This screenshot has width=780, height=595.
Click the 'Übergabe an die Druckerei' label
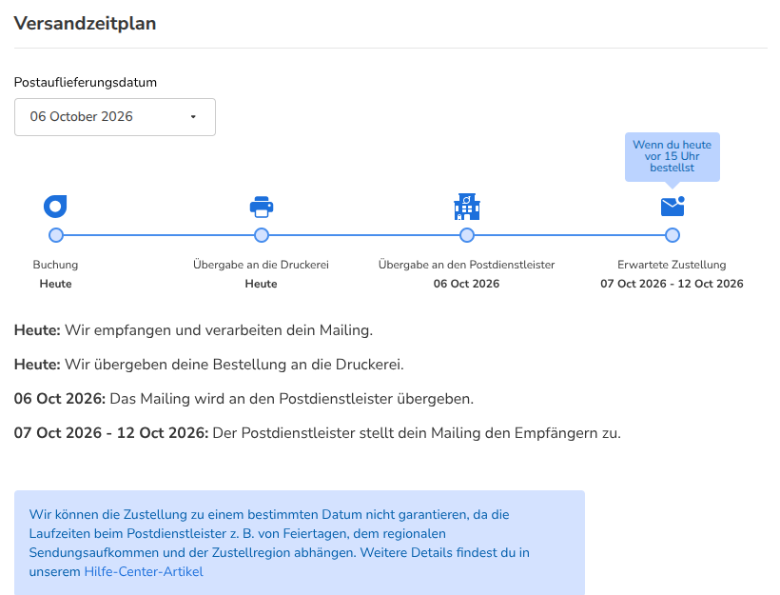click(x=261, y=265)
